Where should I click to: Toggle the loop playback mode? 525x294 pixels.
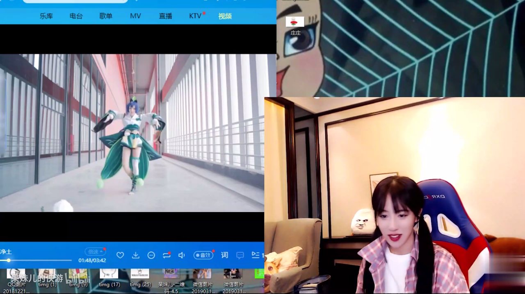tap(167, 255)
